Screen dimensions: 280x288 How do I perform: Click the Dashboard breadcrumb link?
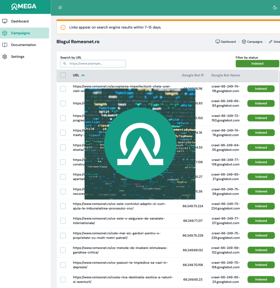tap(228, 42)
